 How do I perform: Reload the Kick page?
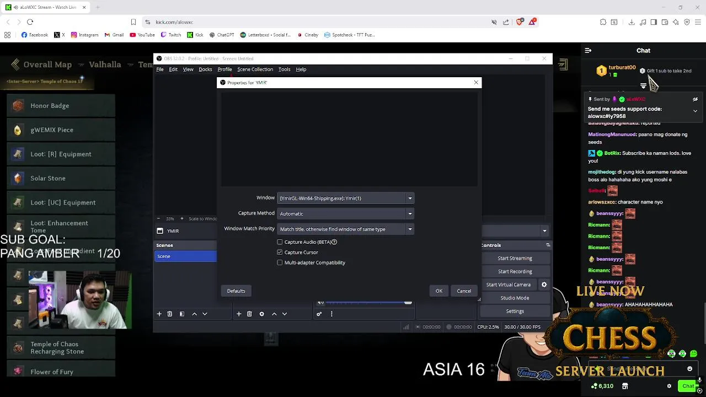pos(30,22)
